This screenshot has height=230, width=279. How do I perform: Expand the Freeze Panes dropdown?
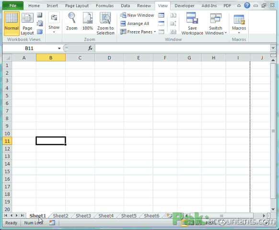138,32
